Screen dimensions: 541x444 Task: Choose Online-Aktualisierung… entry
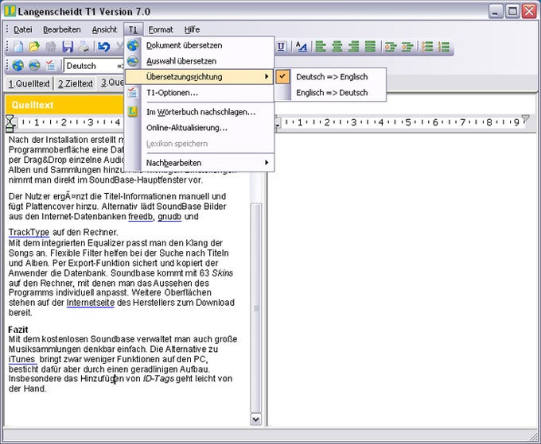(x=200, y=128)
